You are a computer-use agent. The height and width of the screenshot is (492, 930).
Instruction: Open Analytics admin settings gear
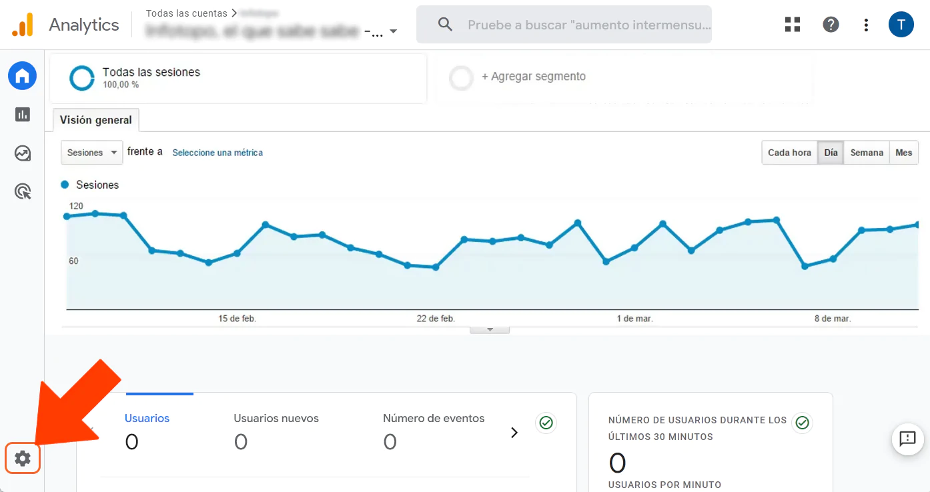pos(22,458)
